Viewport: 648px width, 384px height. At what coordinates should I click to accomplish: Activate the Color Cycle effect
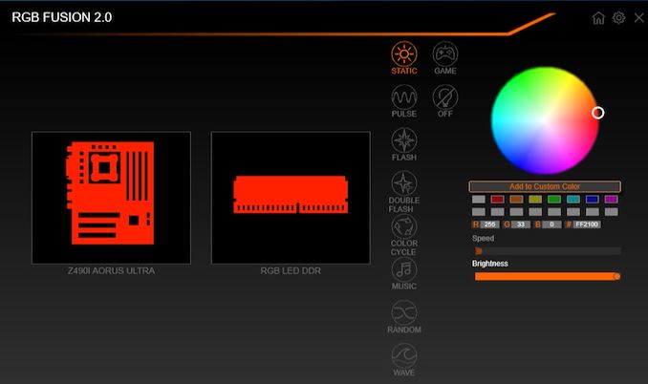coord(404,235)
